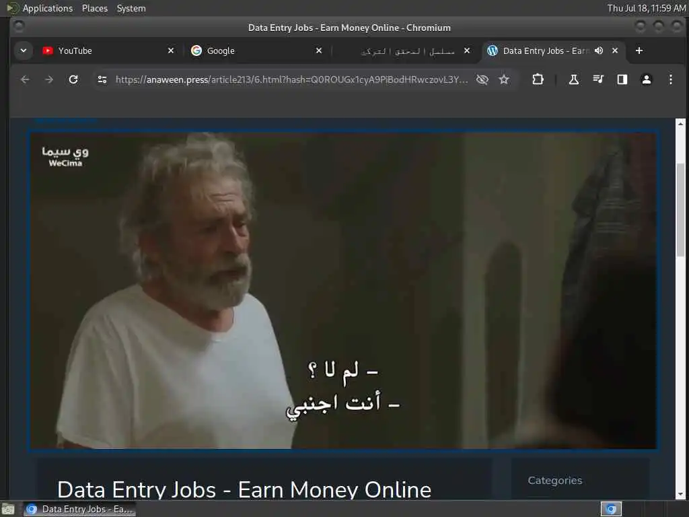Click the Data Entry Jobs article heading
Screen dimensions: 689x517
click(244, 489)
